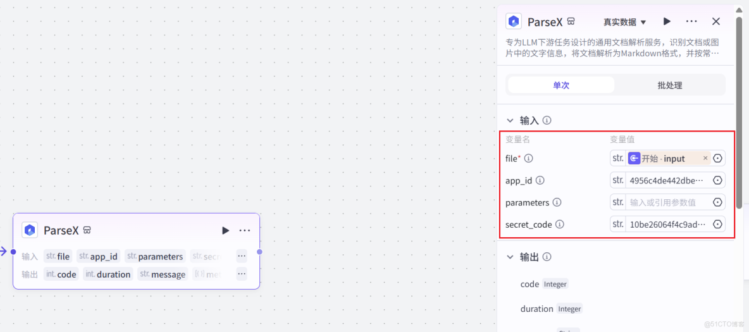Click ParseX logo in side panel header
The image size is (749, 332).
(x=514, y=22)
